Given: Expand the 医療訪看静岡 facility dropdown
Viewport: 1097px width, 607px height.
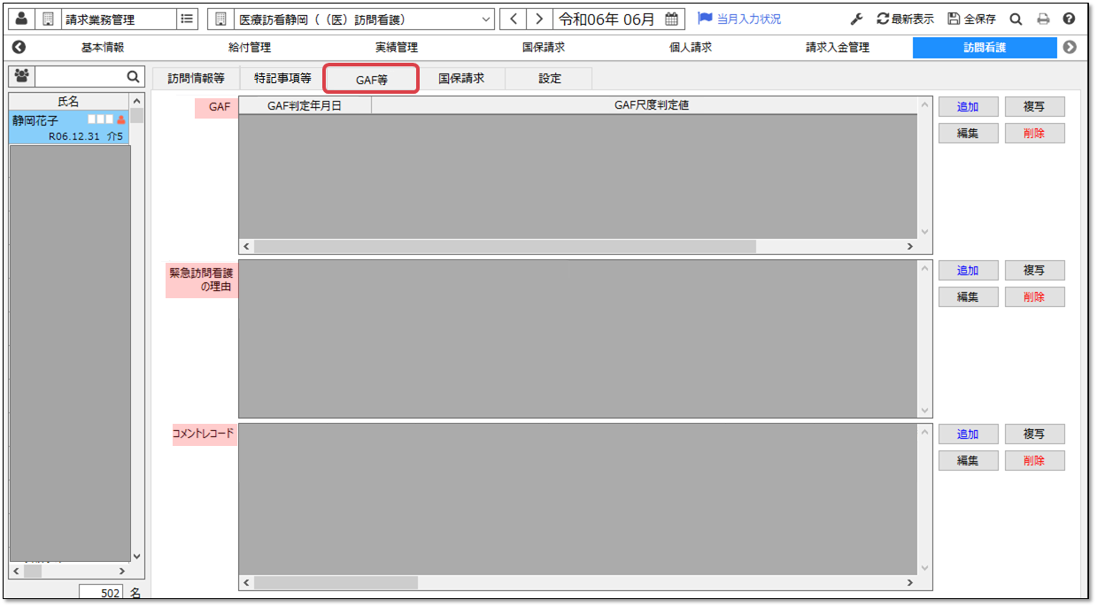Looking at the screenshot, I should [x=485, y=19].
